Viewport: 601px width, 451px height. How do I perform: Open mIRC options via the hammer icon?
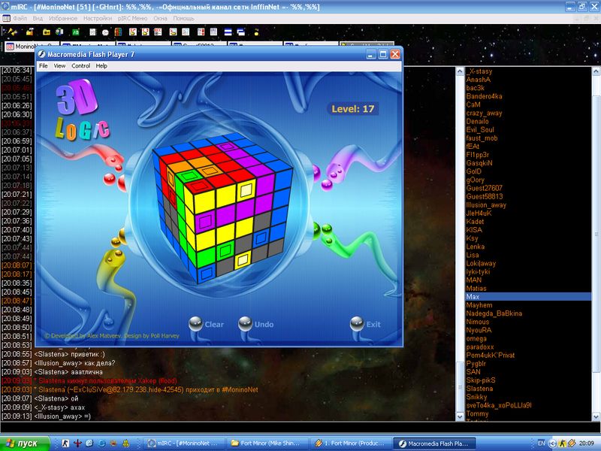[30, 32]
